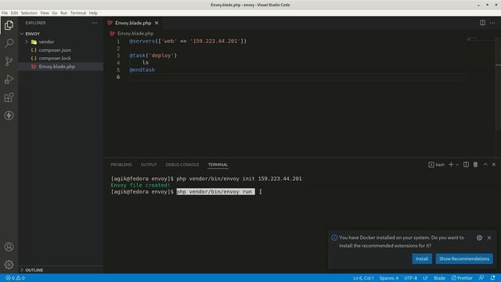501x282 pixels.
Task: Open notifications bell in status bar
Action: (x=492, y=278)
